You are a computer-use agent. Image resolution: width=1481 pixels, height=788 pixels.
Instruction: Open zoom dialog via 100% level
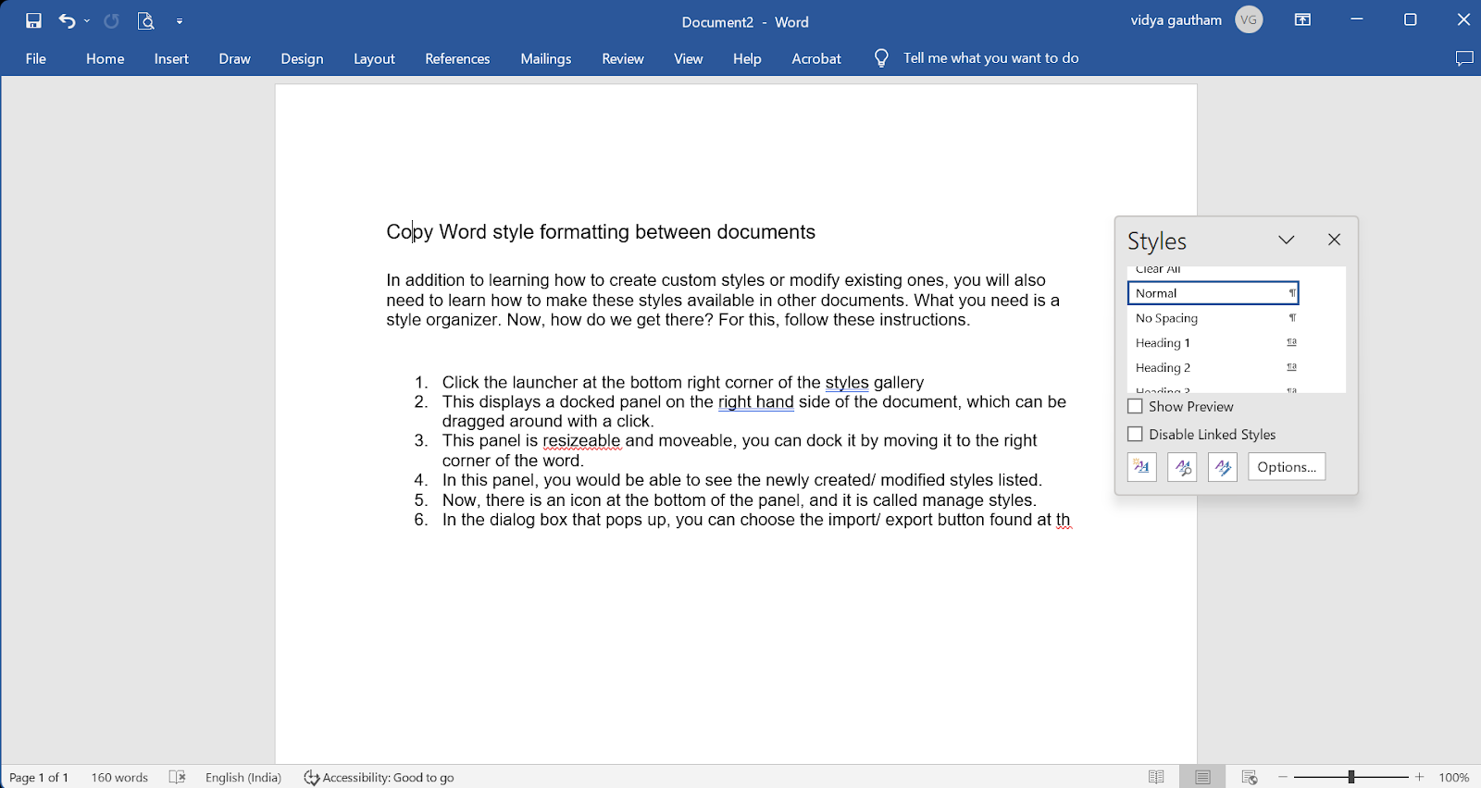click(1454, 777)
